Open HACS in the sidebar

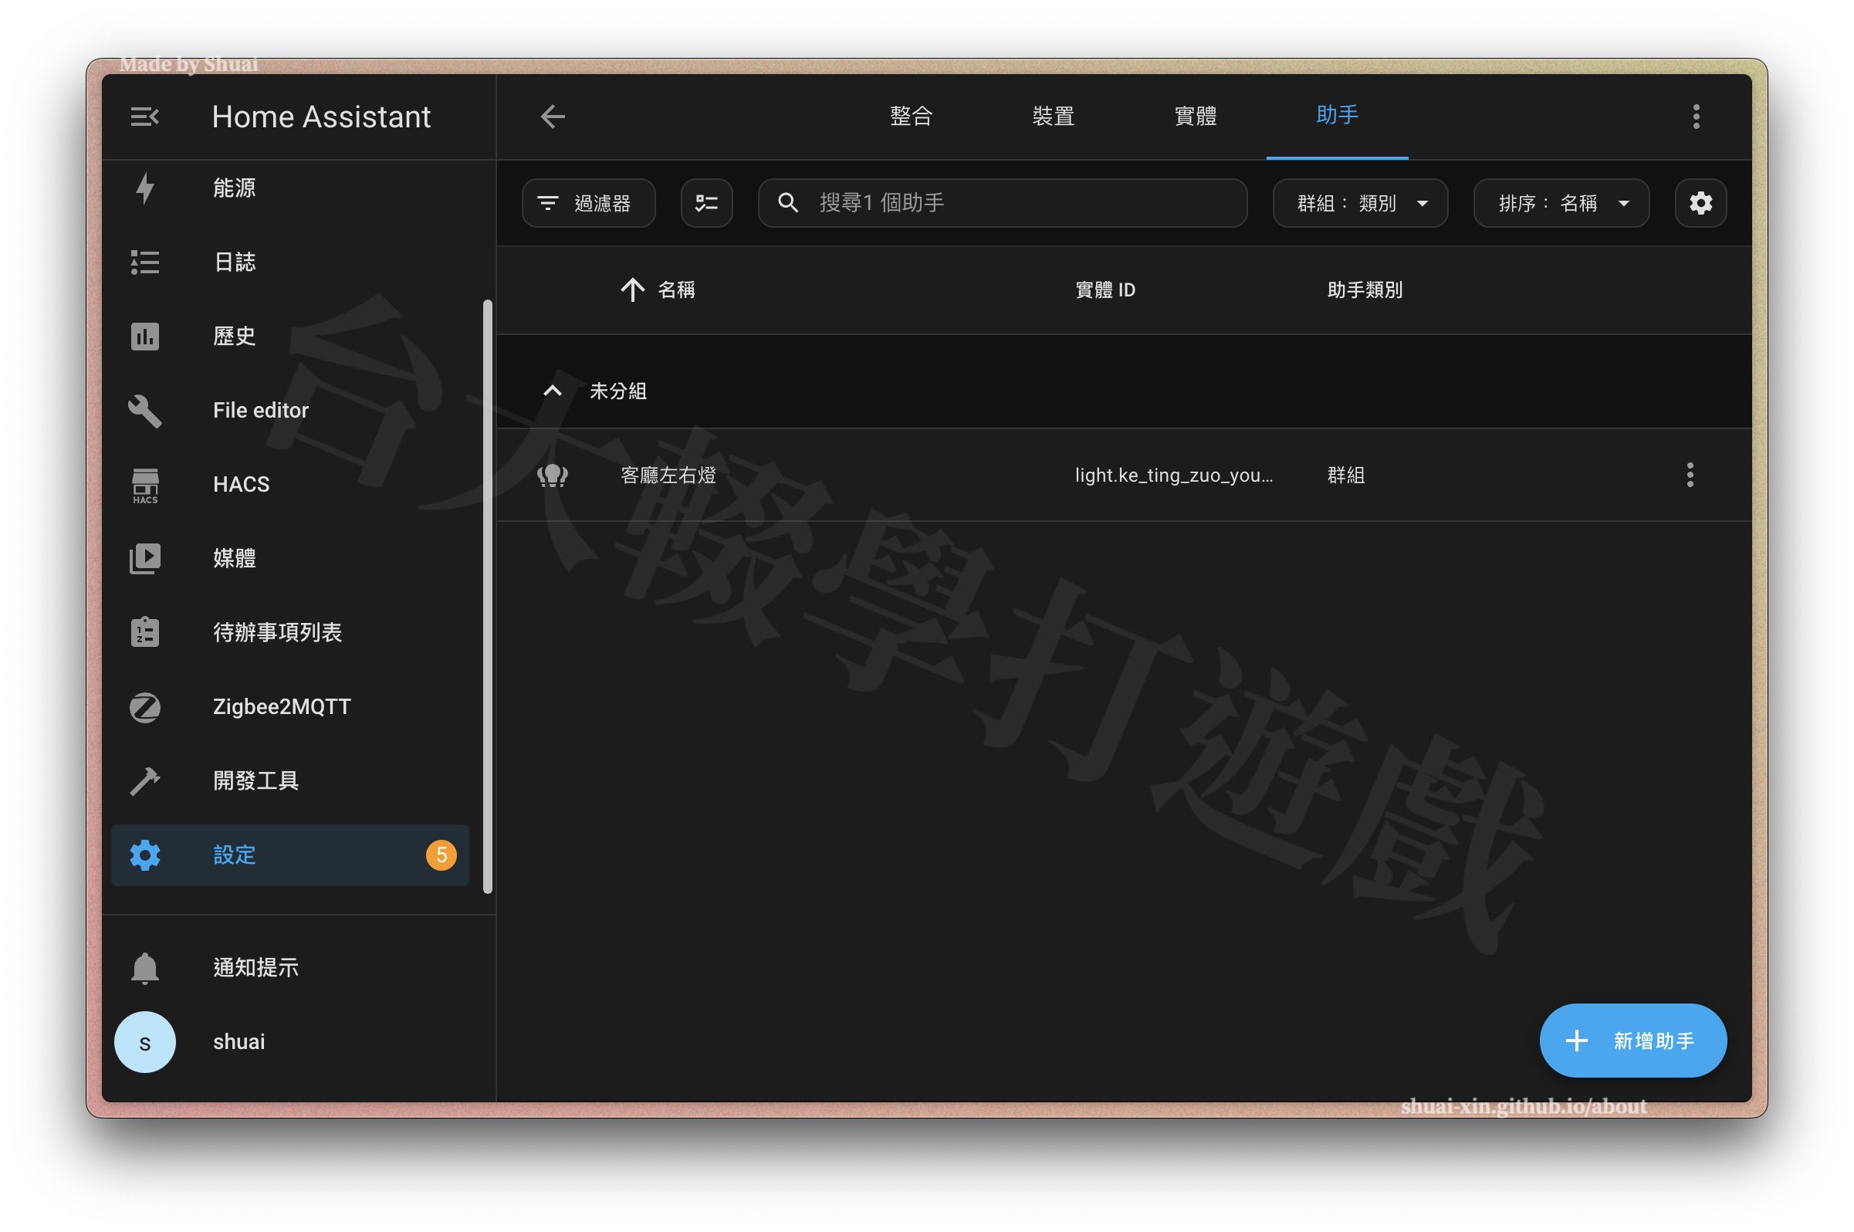[x=290, y=485]
